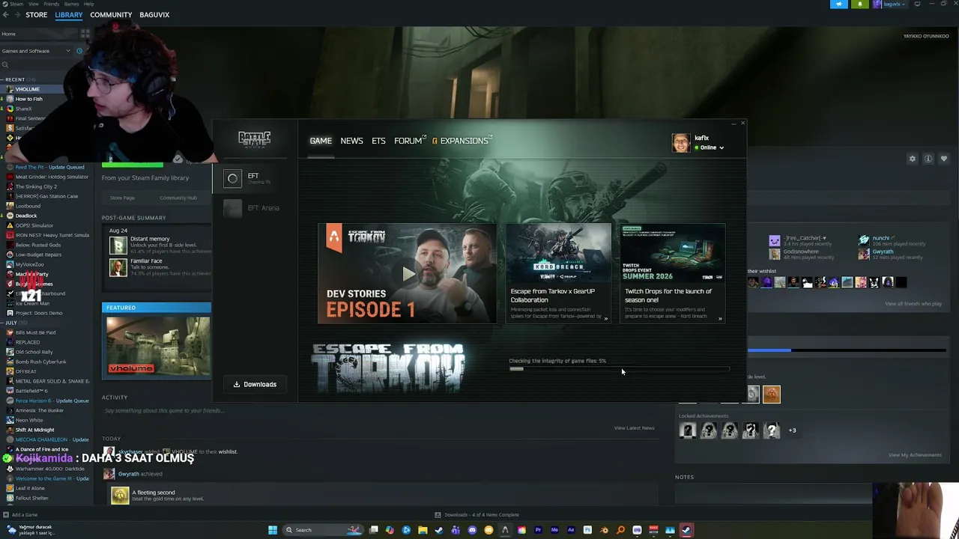Click the Steam library search magnifier icon
959x539 pixels.
[x=4, y=64]
